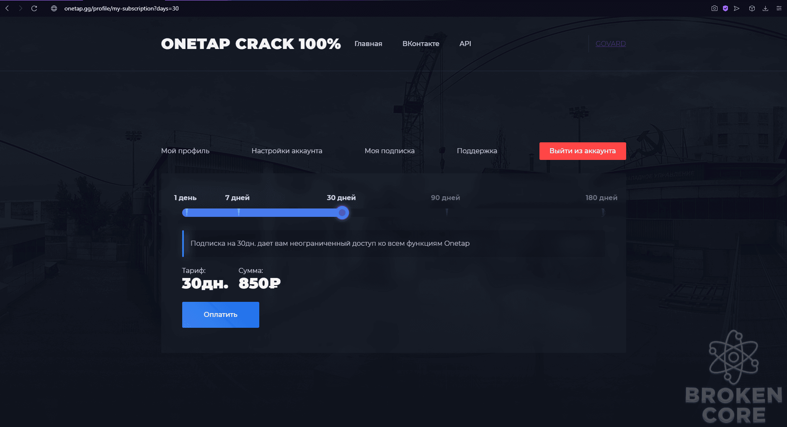This screenshot has width=787, height=427.
Task: Switch to the Моя подписка tab
Action: (x=390, y=151)
